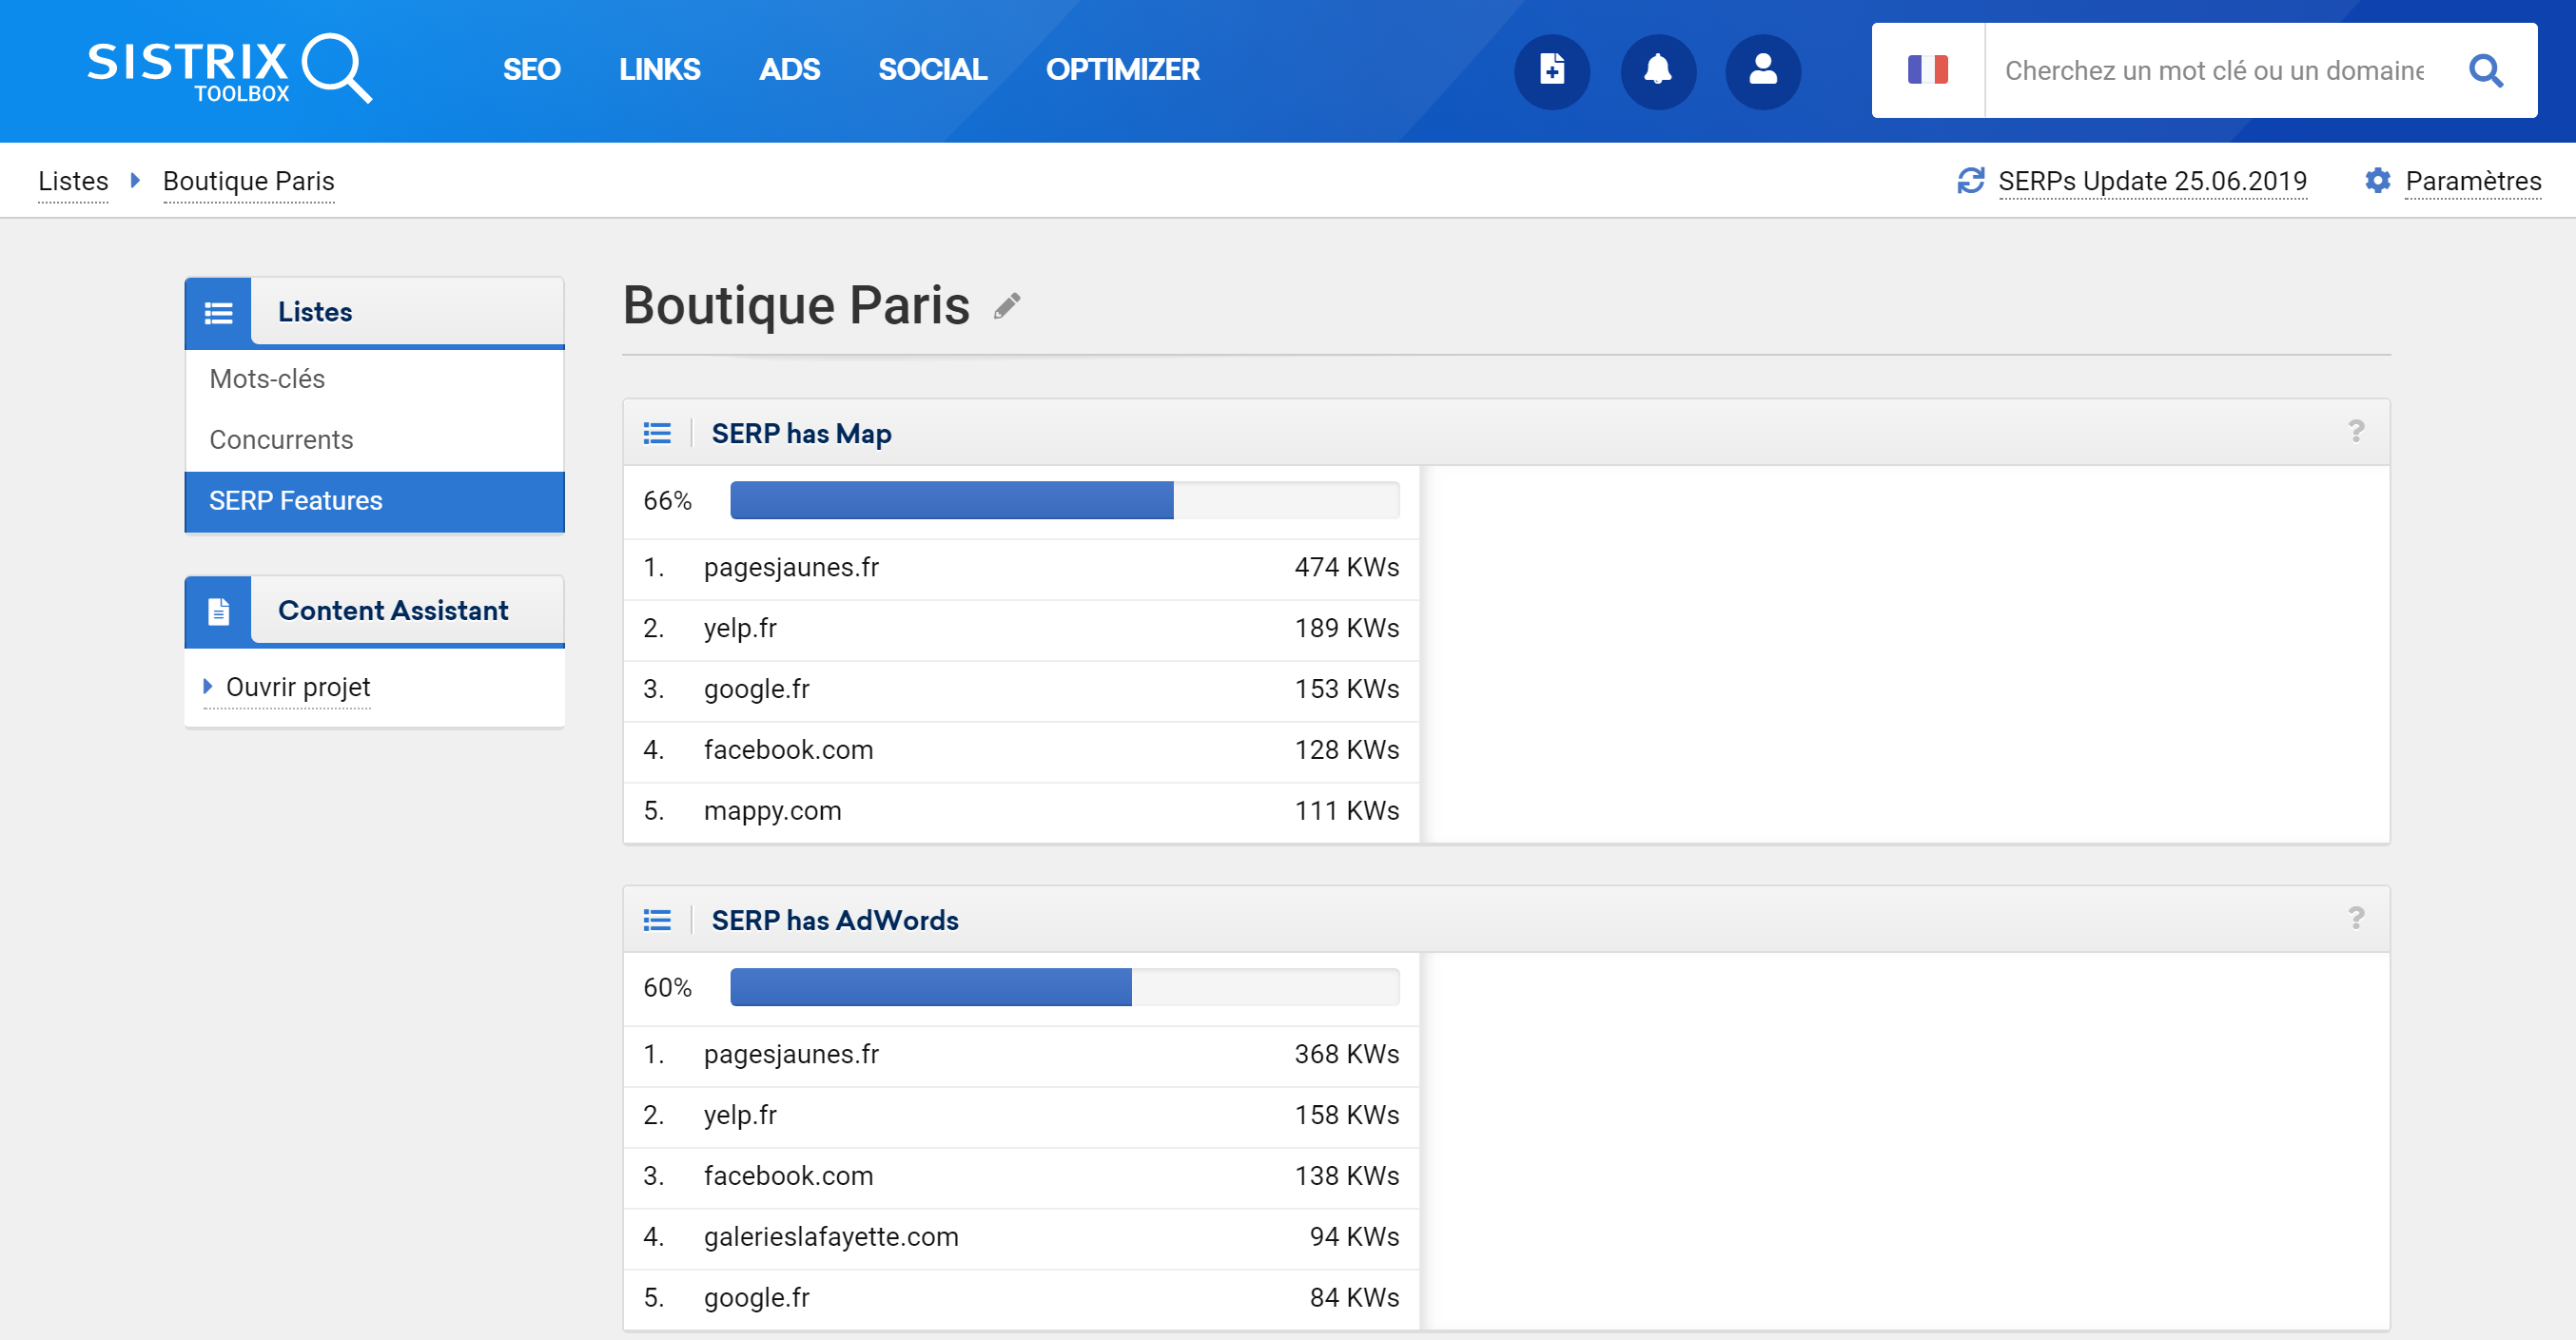The height and width of the screenshot is (1340, 2576).
Task: Open the LINKS menu
Action: pyautogui.click(x=659, y=69)
